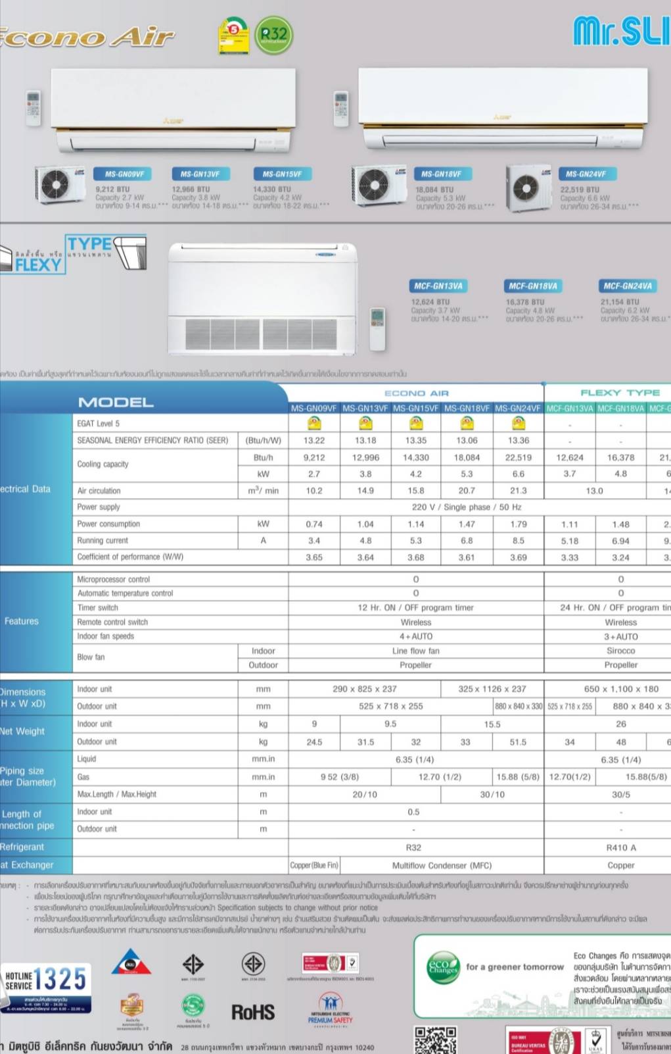The width and height of the screenshot is (671, 1054).
Task: Click the blue MCF-GN13VA model label
Action: [x=438, y=286]
